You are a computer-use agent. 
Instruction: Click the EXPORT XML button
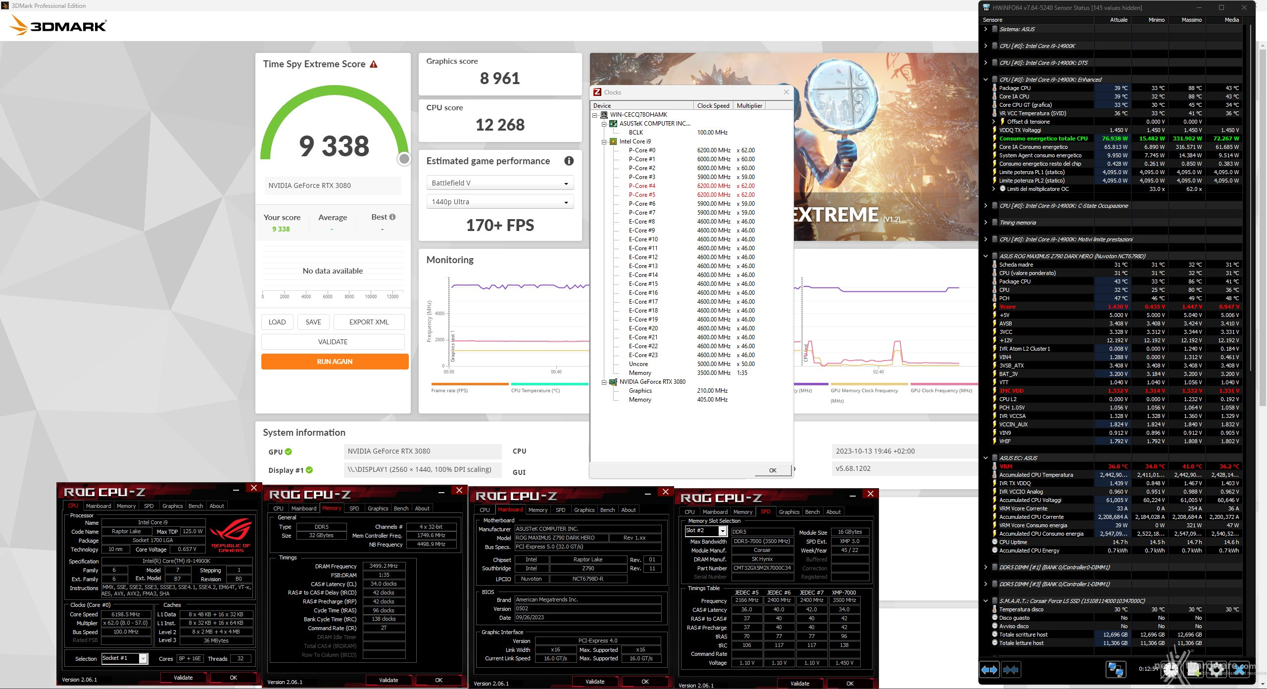pyautogui.click(x=369, y=322)
